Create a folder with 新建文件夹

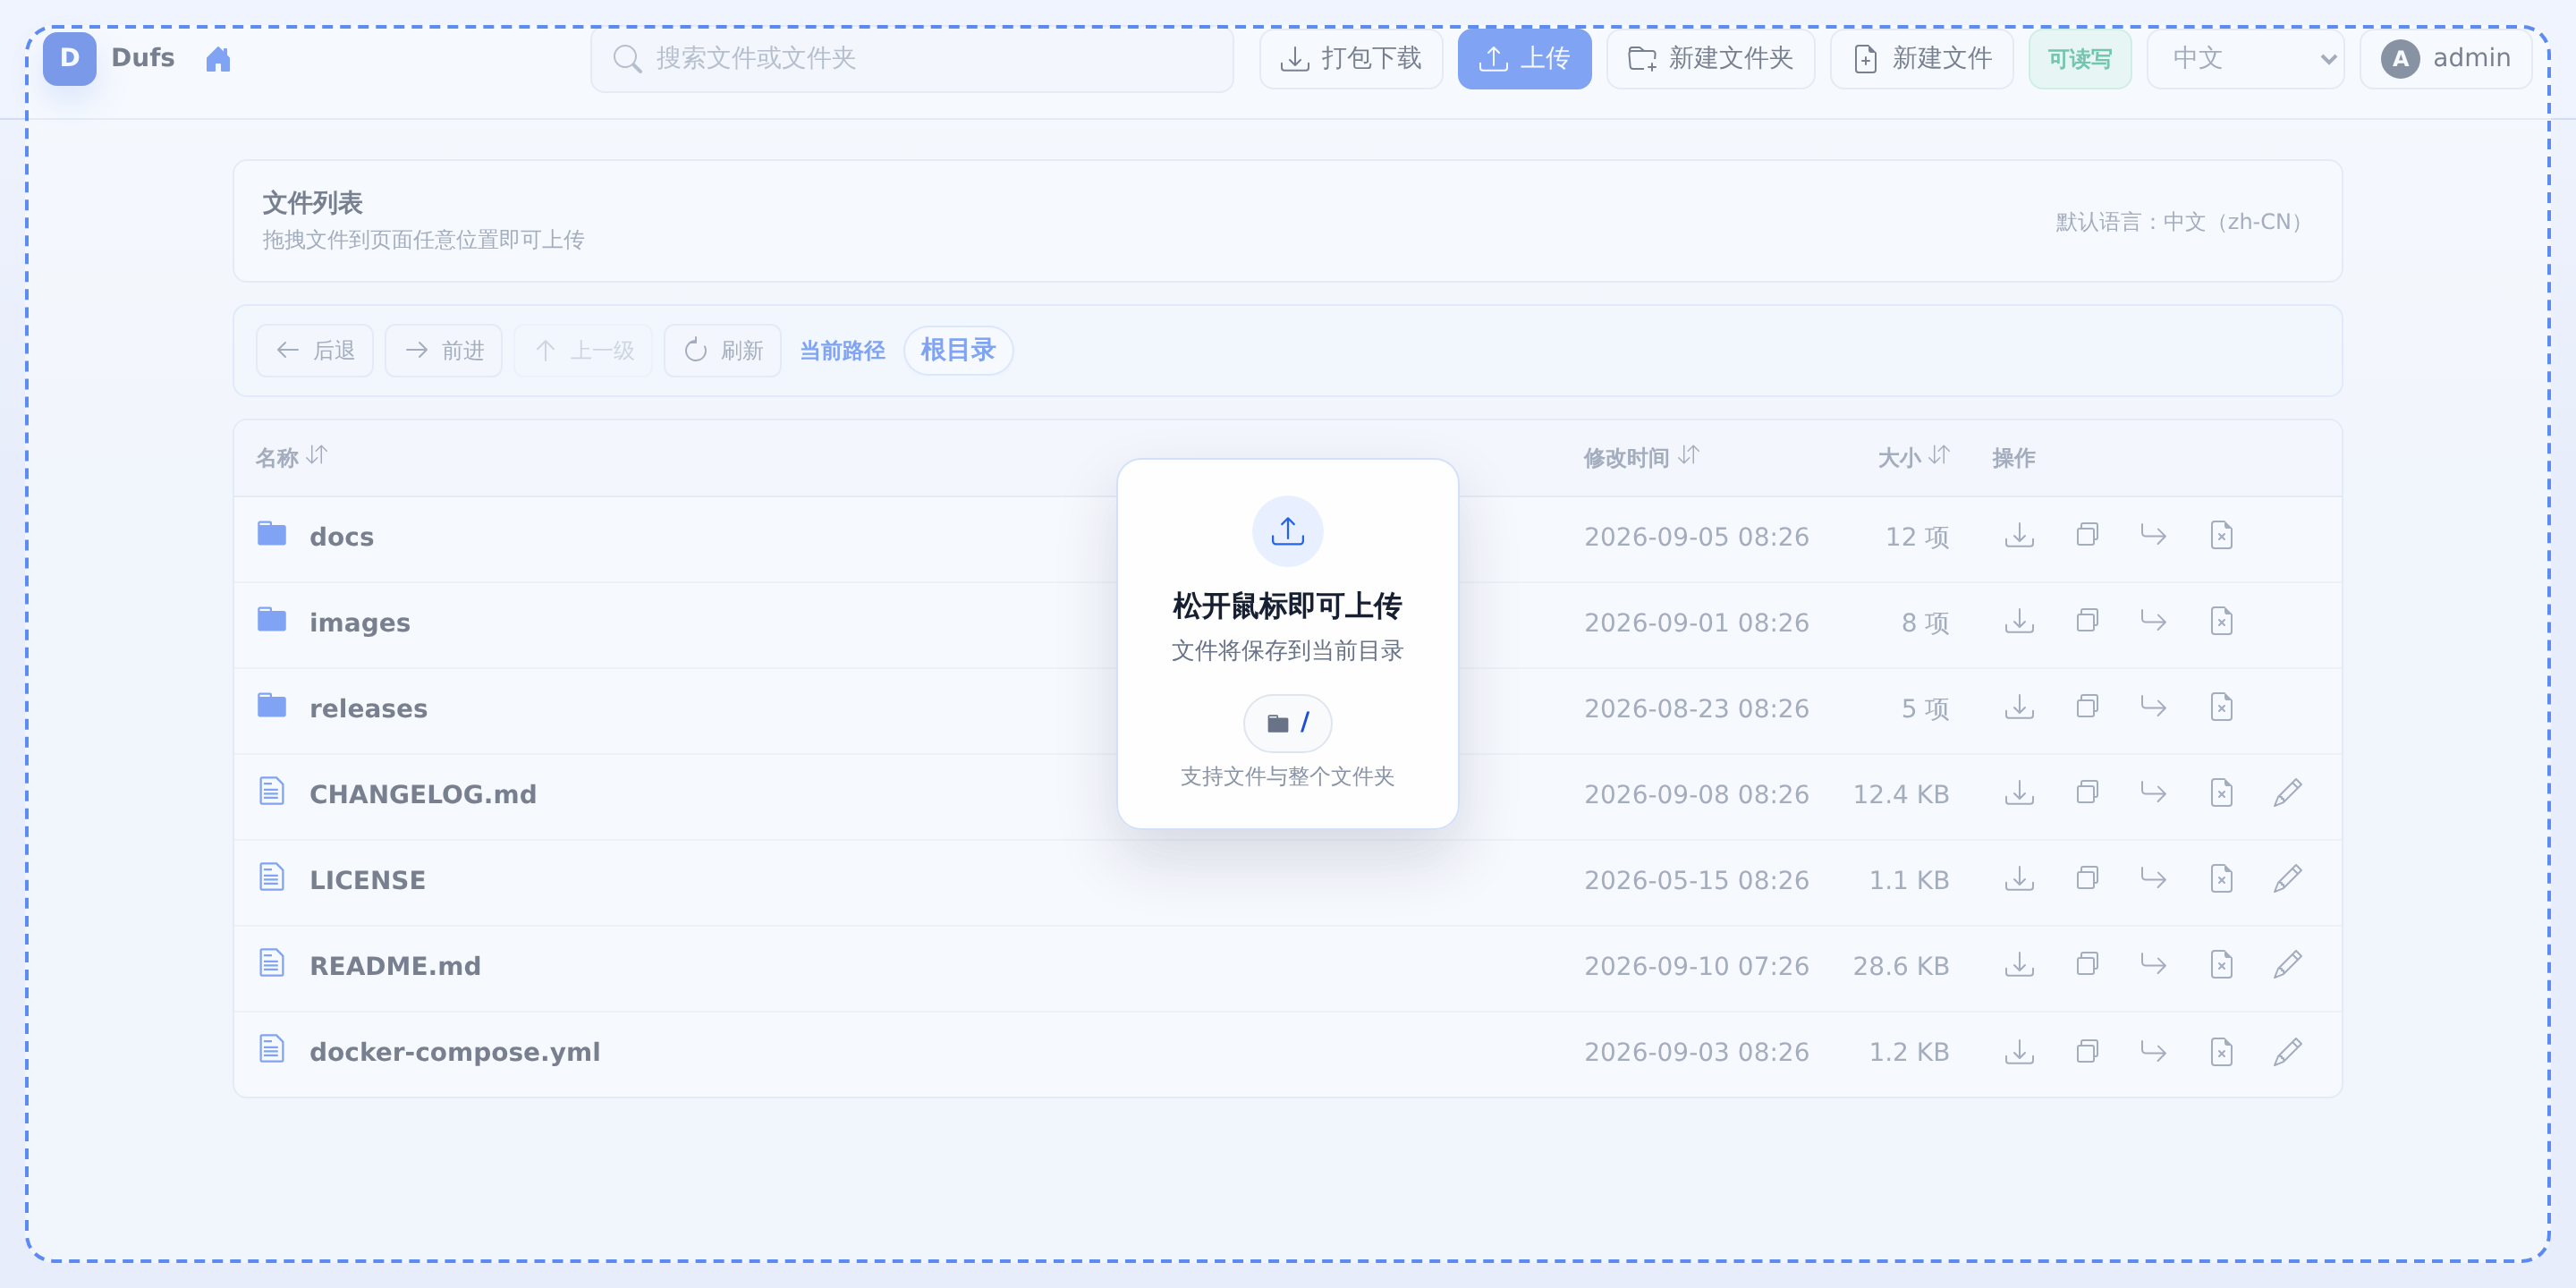pos(1710,59)
